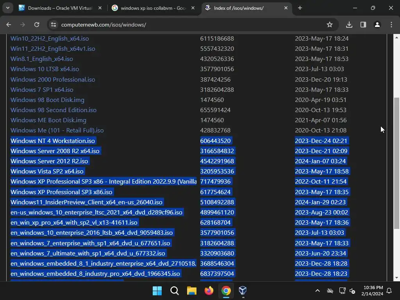The height and width of the screenshot is (300, 400).
Task: Download Windows XP Professional SP3 x86.iso
Action: pos(61,192)
